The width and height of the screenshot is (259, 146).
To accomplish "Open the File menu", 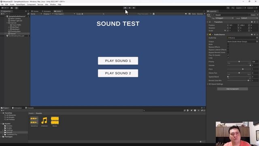I will coord(2,4).
